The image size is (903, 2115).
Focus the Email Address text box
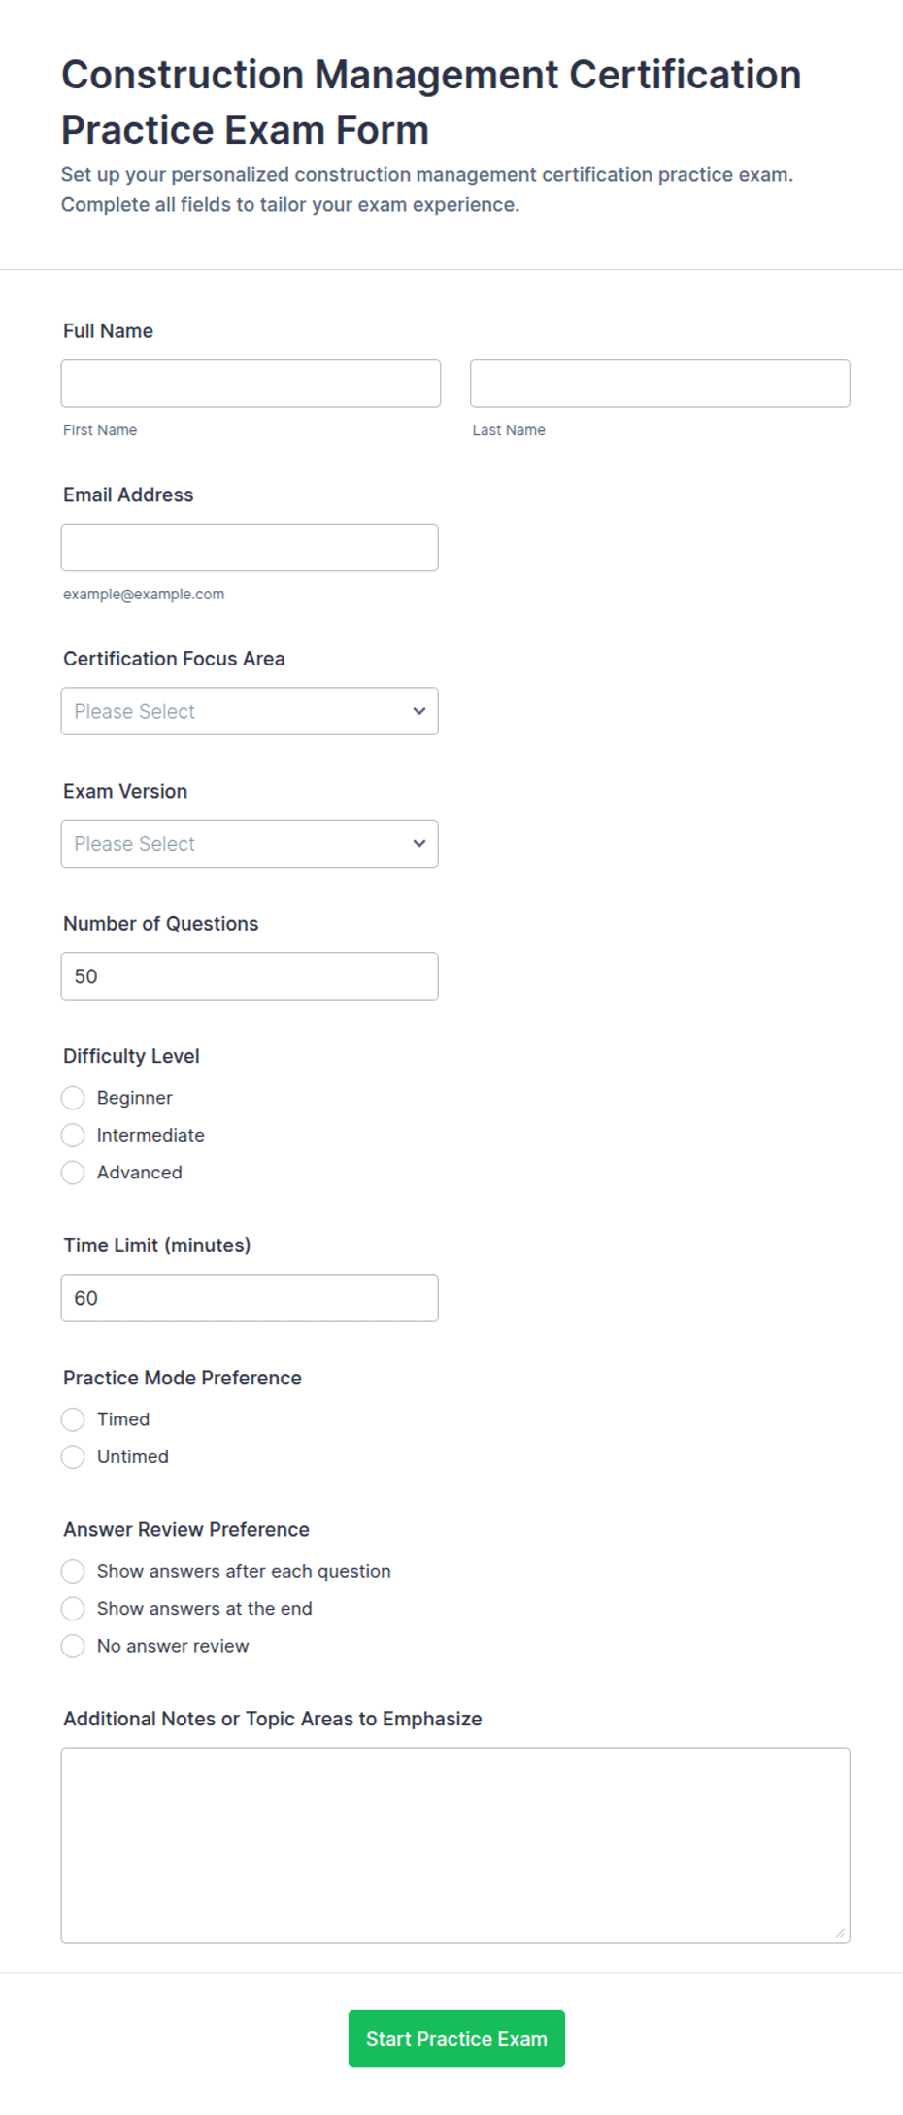click(250, 548)
